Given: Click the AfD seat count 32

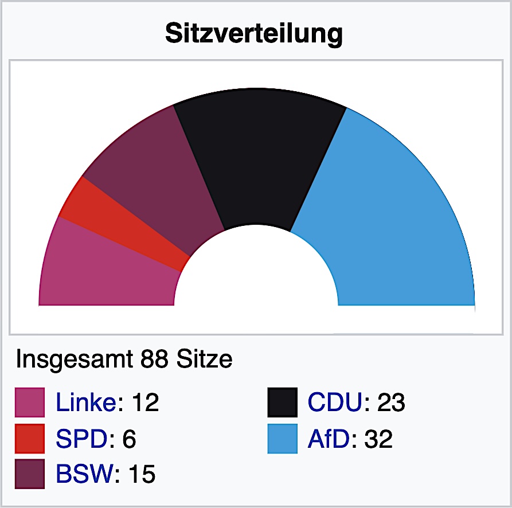Looking at the screenshot, I should 377,439.
